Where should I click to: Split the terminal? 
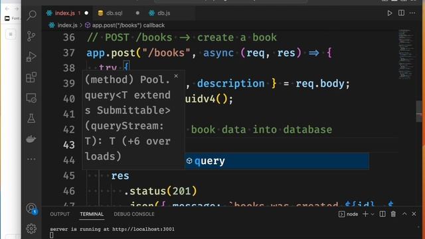tap(382, 214)
